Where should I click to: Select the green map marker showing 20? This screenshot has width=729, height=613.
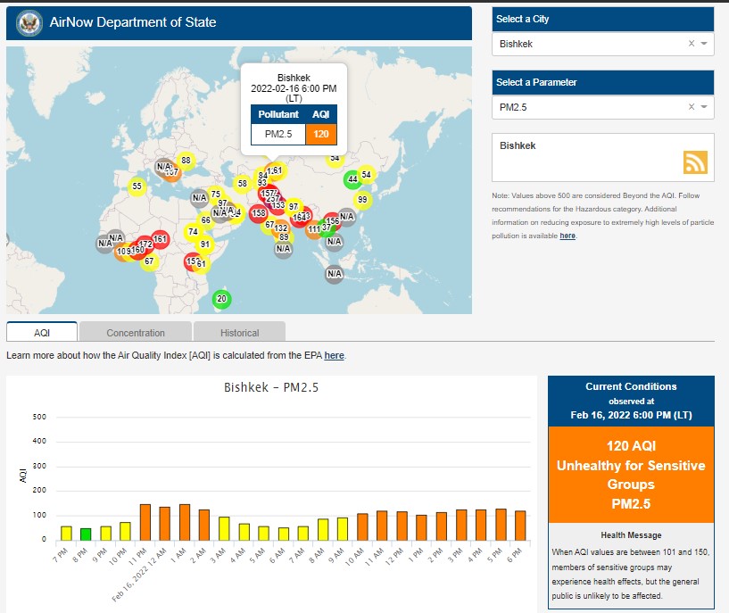(221, 299)
